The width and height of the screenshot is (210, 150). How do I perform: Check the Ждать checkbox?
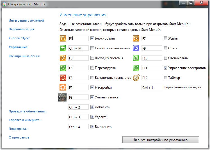pos(166,38)
